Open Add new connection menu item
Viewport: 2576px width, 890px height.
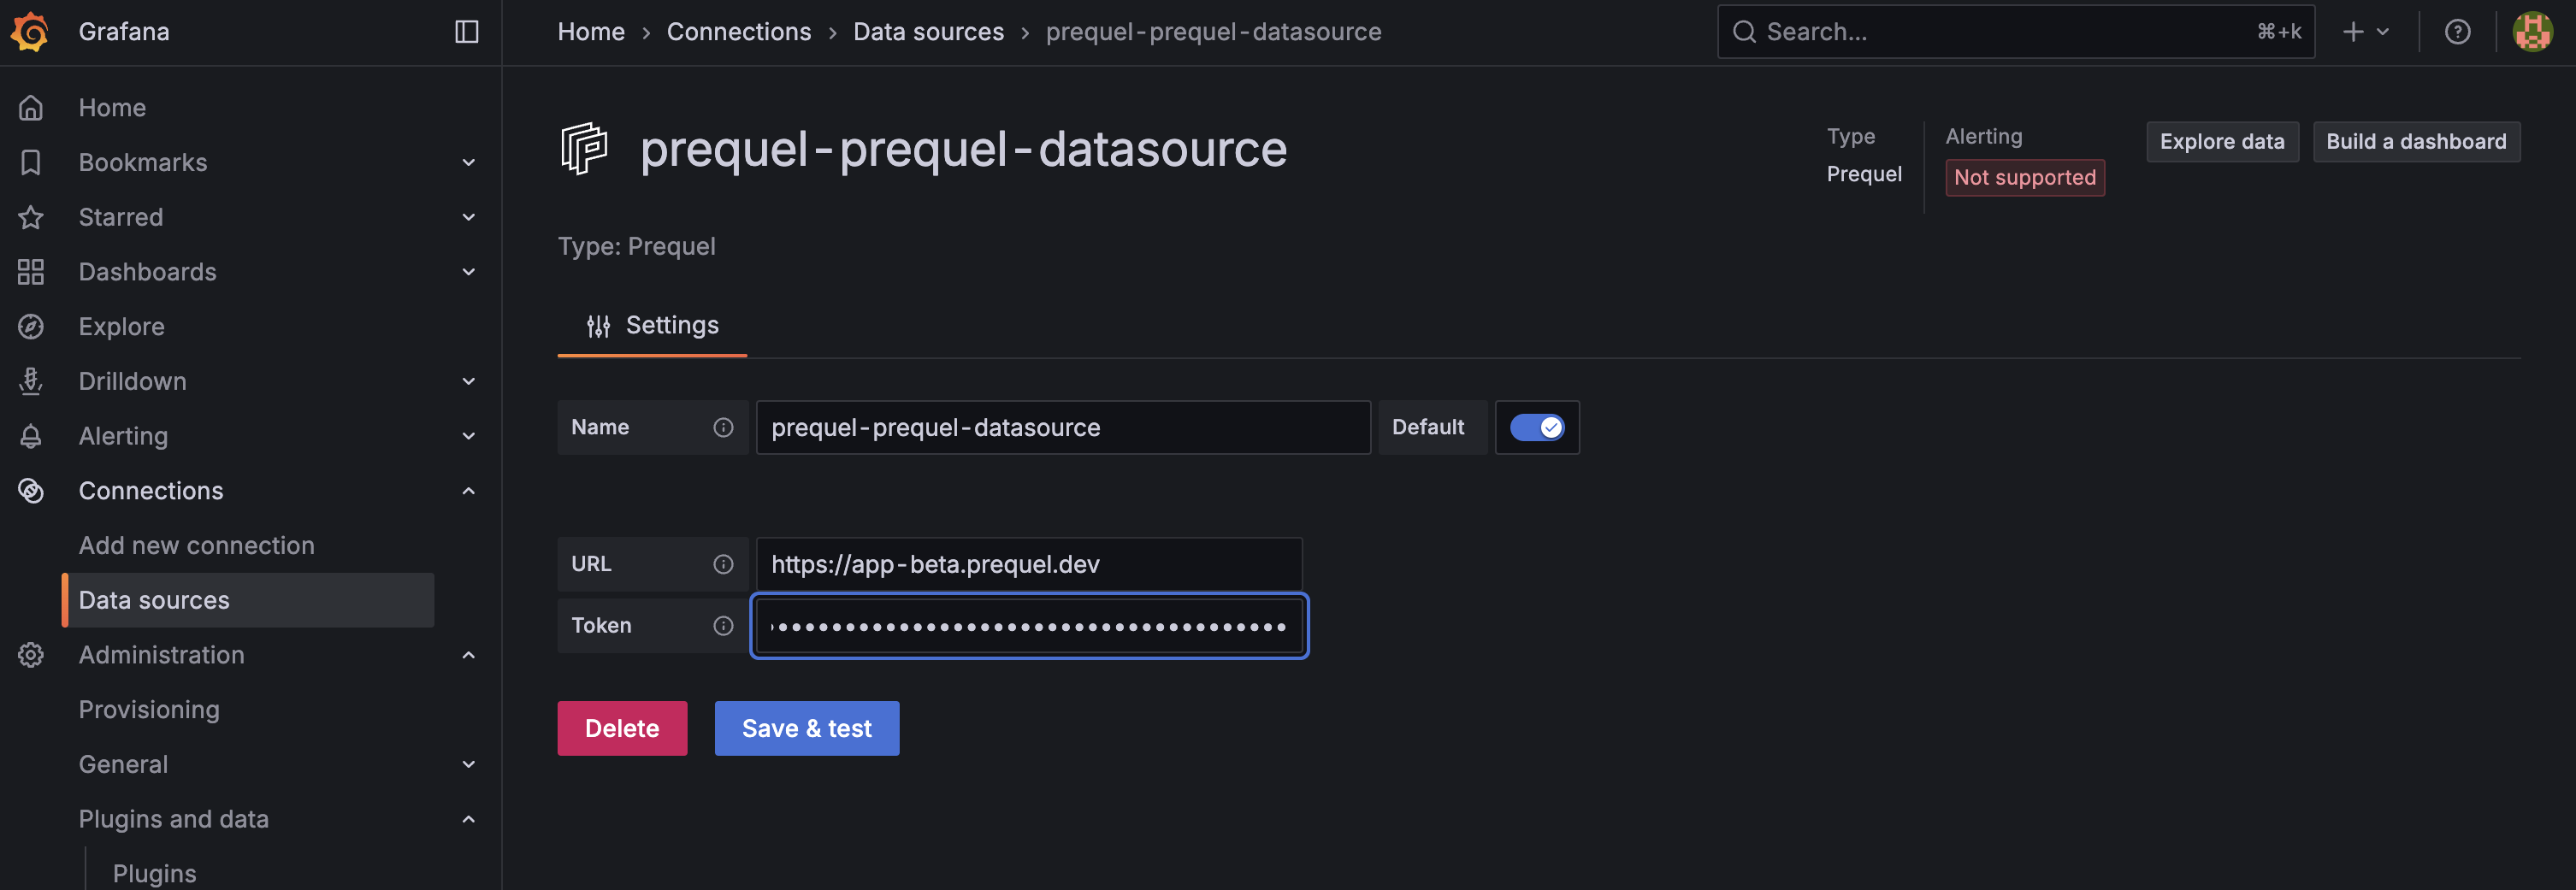tap(197, 546)
